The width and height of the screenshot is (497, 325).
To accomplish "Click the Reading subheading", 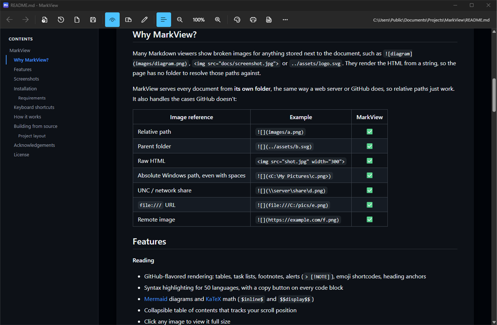I will pyautogui.click(x=143, y=261).
